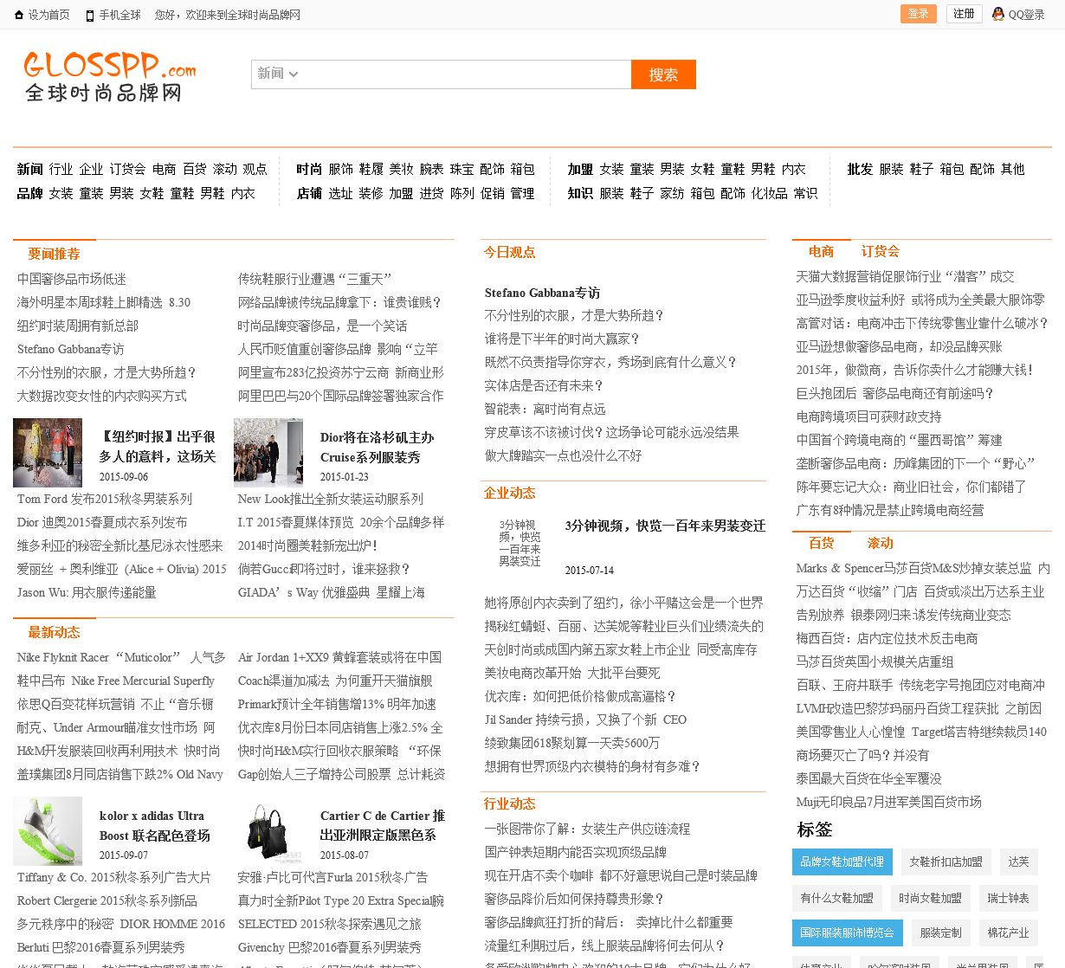Open the 新闻 main navigation item
The image size is (1065, 968).
click(29, 169)
